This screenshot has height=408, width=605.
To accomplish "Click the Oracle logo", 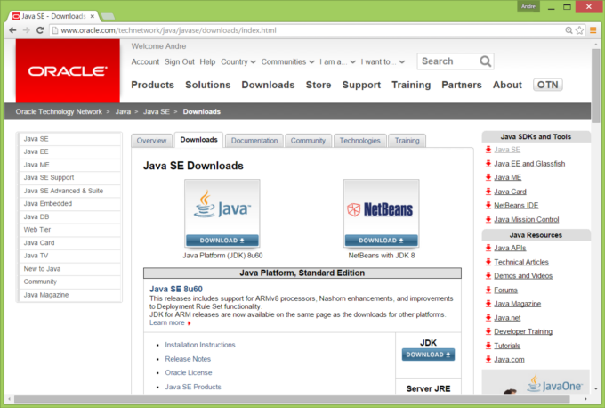I will [x=68, y=70].
